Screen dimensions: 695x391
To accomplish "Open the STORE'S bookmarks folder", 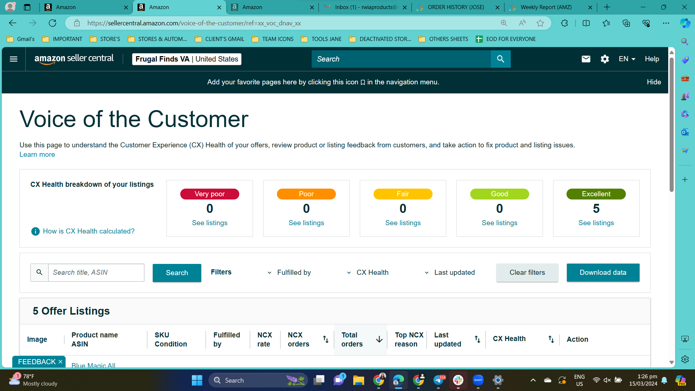I will pyautogui.click(x=105, y=39).
